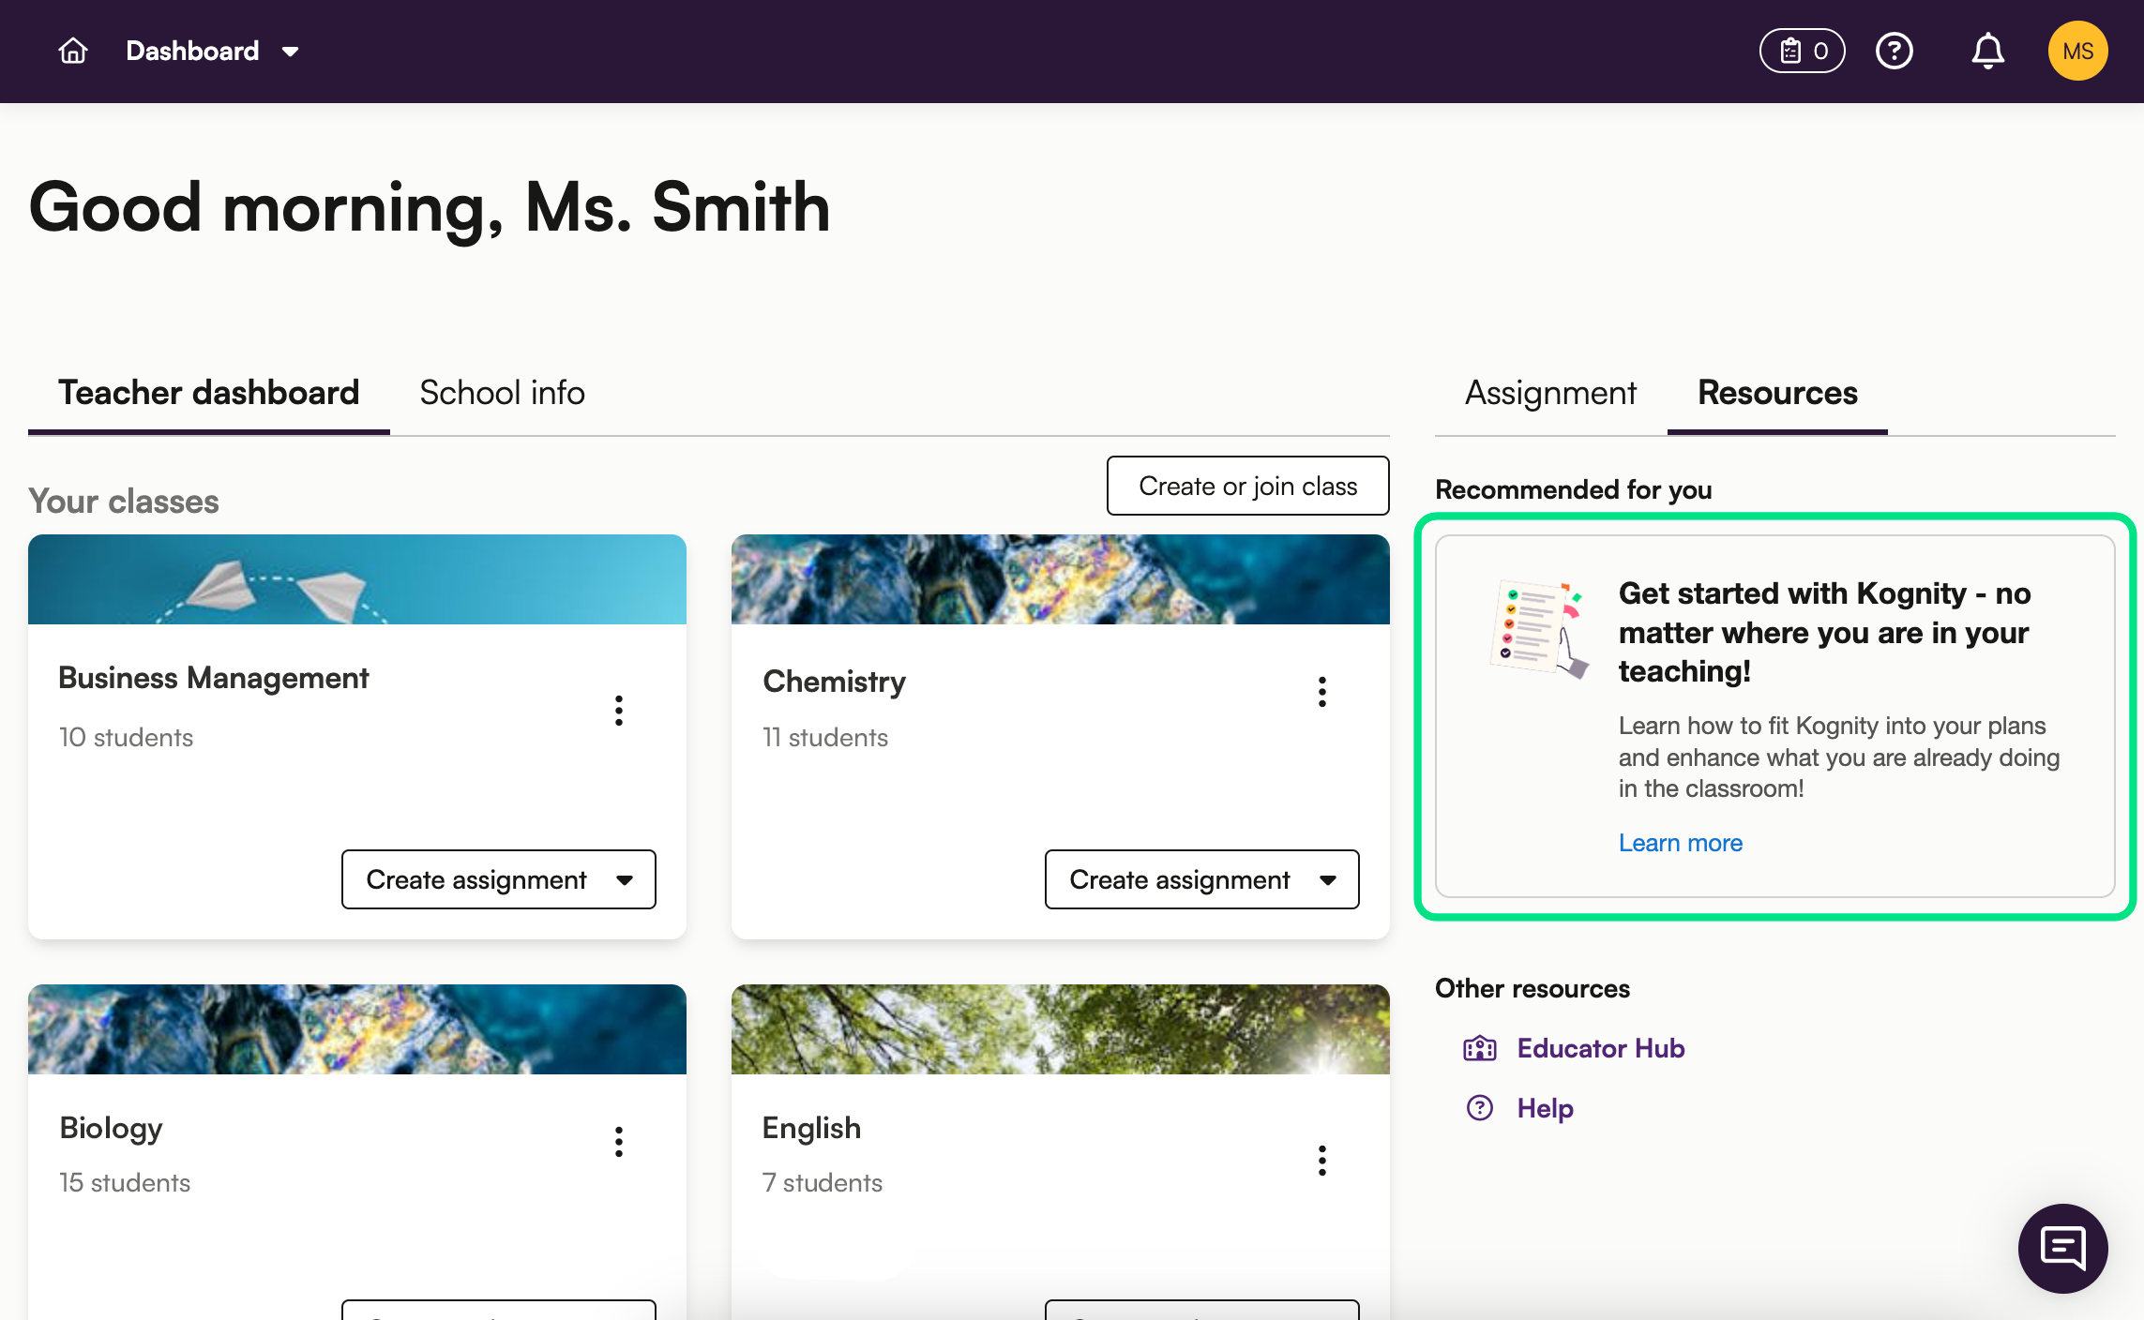Click the Create or join class button
The width and height of the screenshot is (2144, 1320).
click(1247, 486)
